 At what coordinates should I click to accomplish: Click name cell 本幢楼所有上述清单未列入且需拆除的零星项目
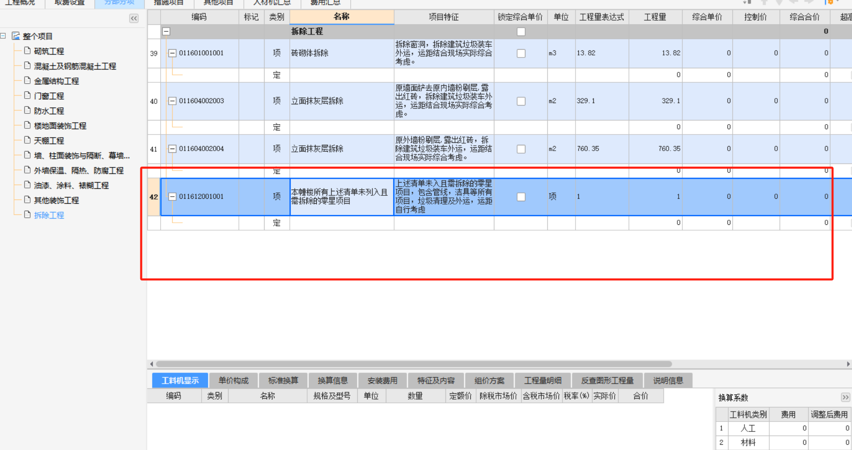point(342,197)
